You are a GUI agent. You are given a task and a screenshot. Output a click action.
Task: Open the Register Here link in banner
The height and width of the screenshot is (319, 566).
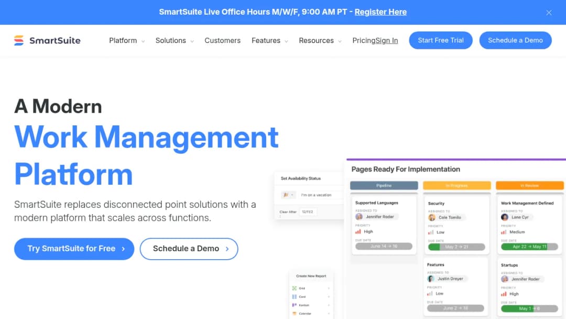[380, 12]
